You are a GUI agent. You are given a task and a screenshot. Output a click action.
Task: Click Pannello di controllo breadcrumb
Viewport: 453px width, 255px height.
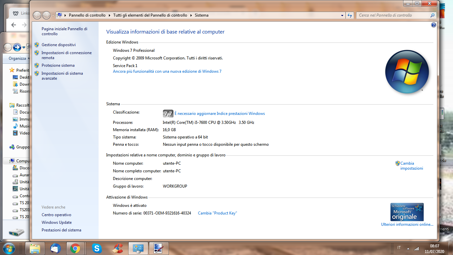point(87,15)
